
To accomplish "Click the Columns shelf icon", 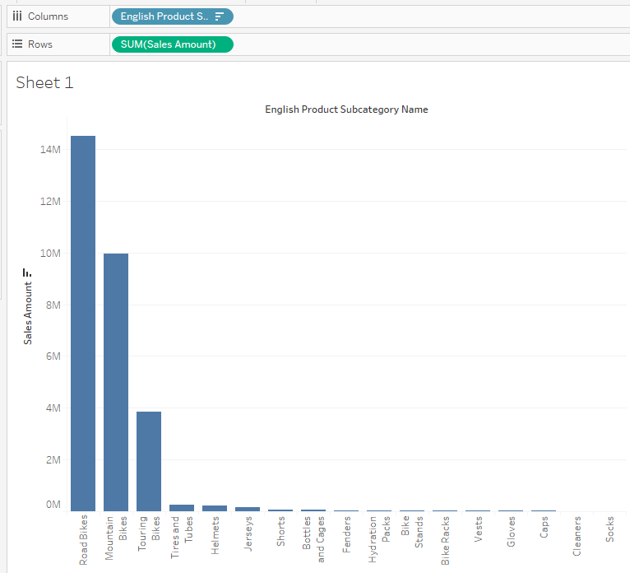I will (16, 16).
